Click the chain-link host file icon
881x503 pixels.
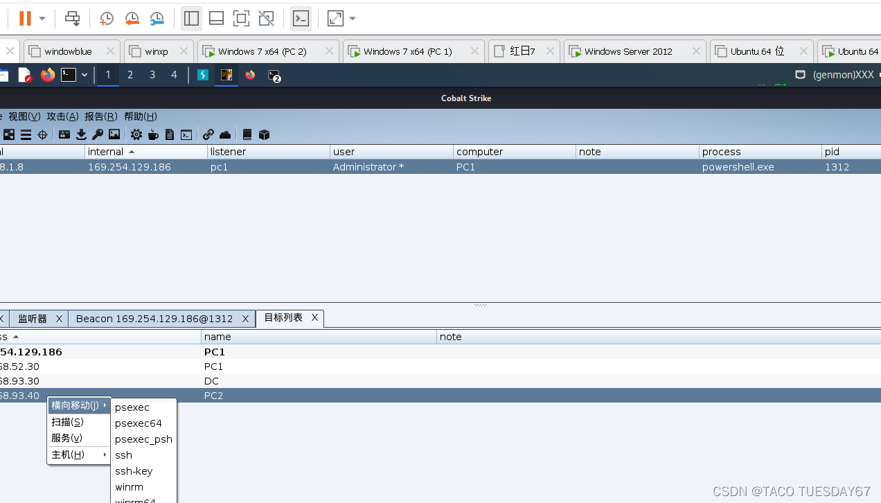[x=208, y=134]
